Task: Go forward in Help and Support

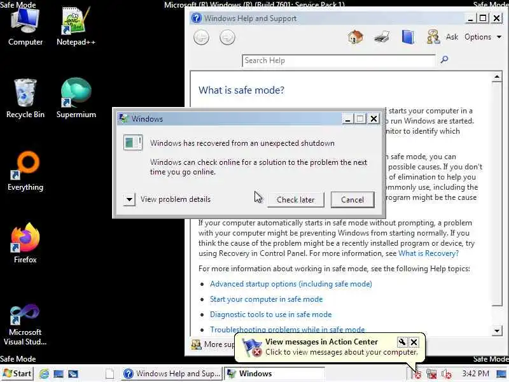Action: [x=227, y=38]
